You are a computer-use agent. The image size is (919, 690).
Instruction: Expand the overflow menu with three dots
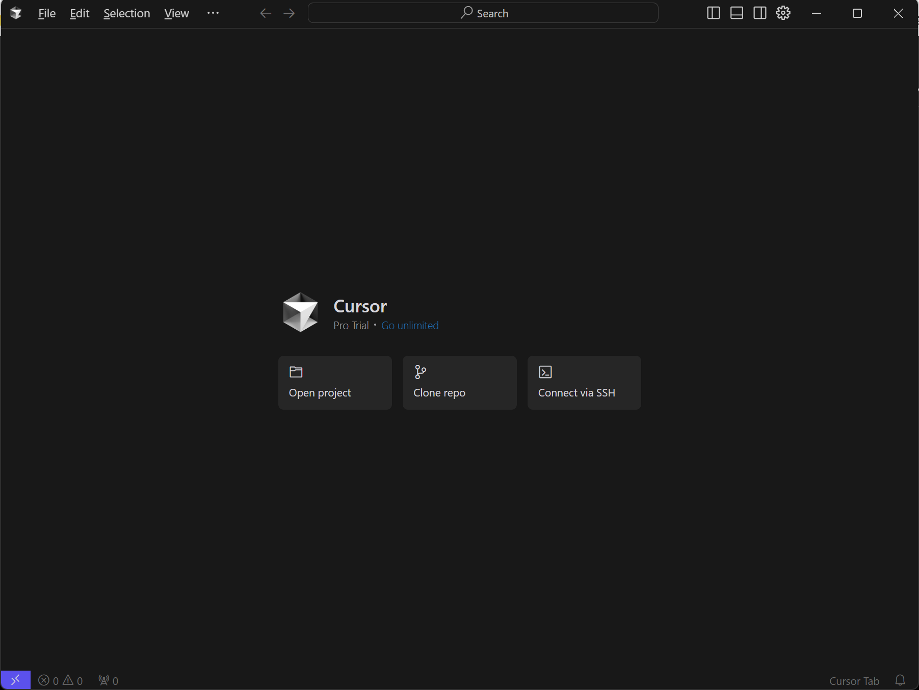pos(213,13)
